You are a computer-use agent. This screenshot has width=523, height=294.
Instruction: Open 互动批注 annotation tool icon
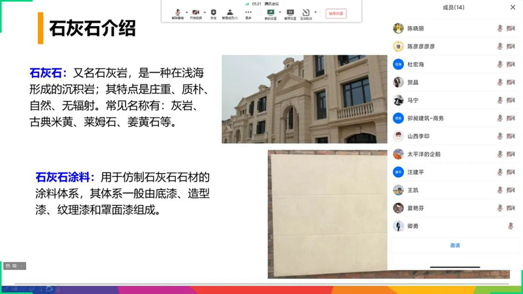(x=306, y=12)
